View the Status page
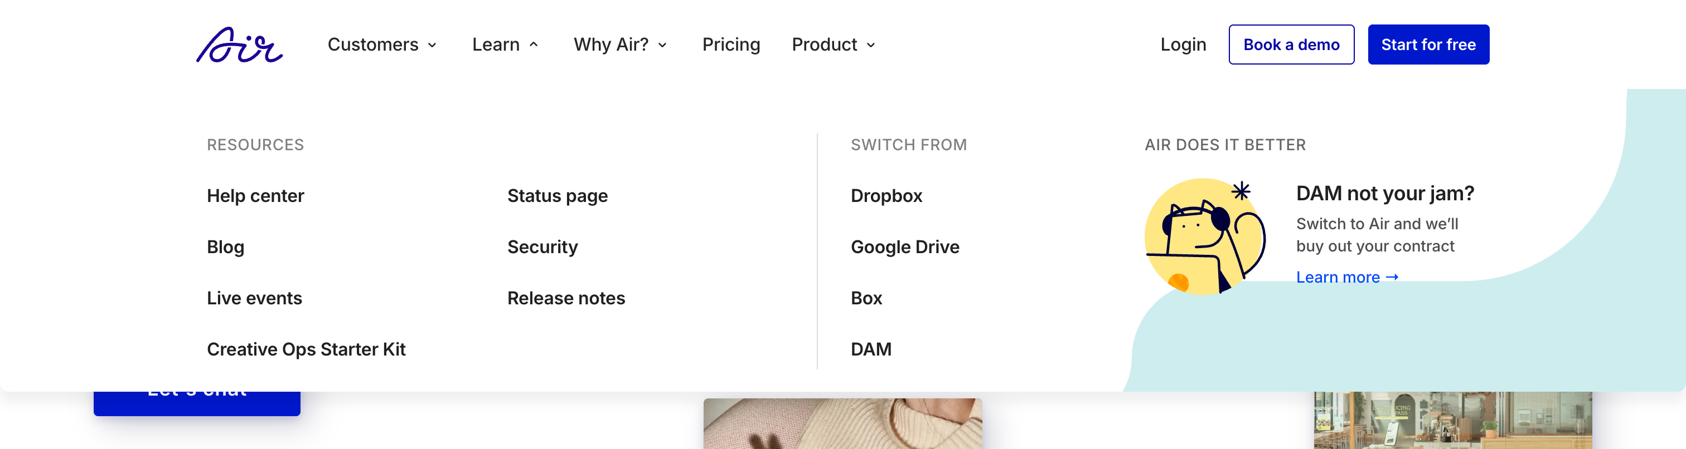 click(557, 195)
